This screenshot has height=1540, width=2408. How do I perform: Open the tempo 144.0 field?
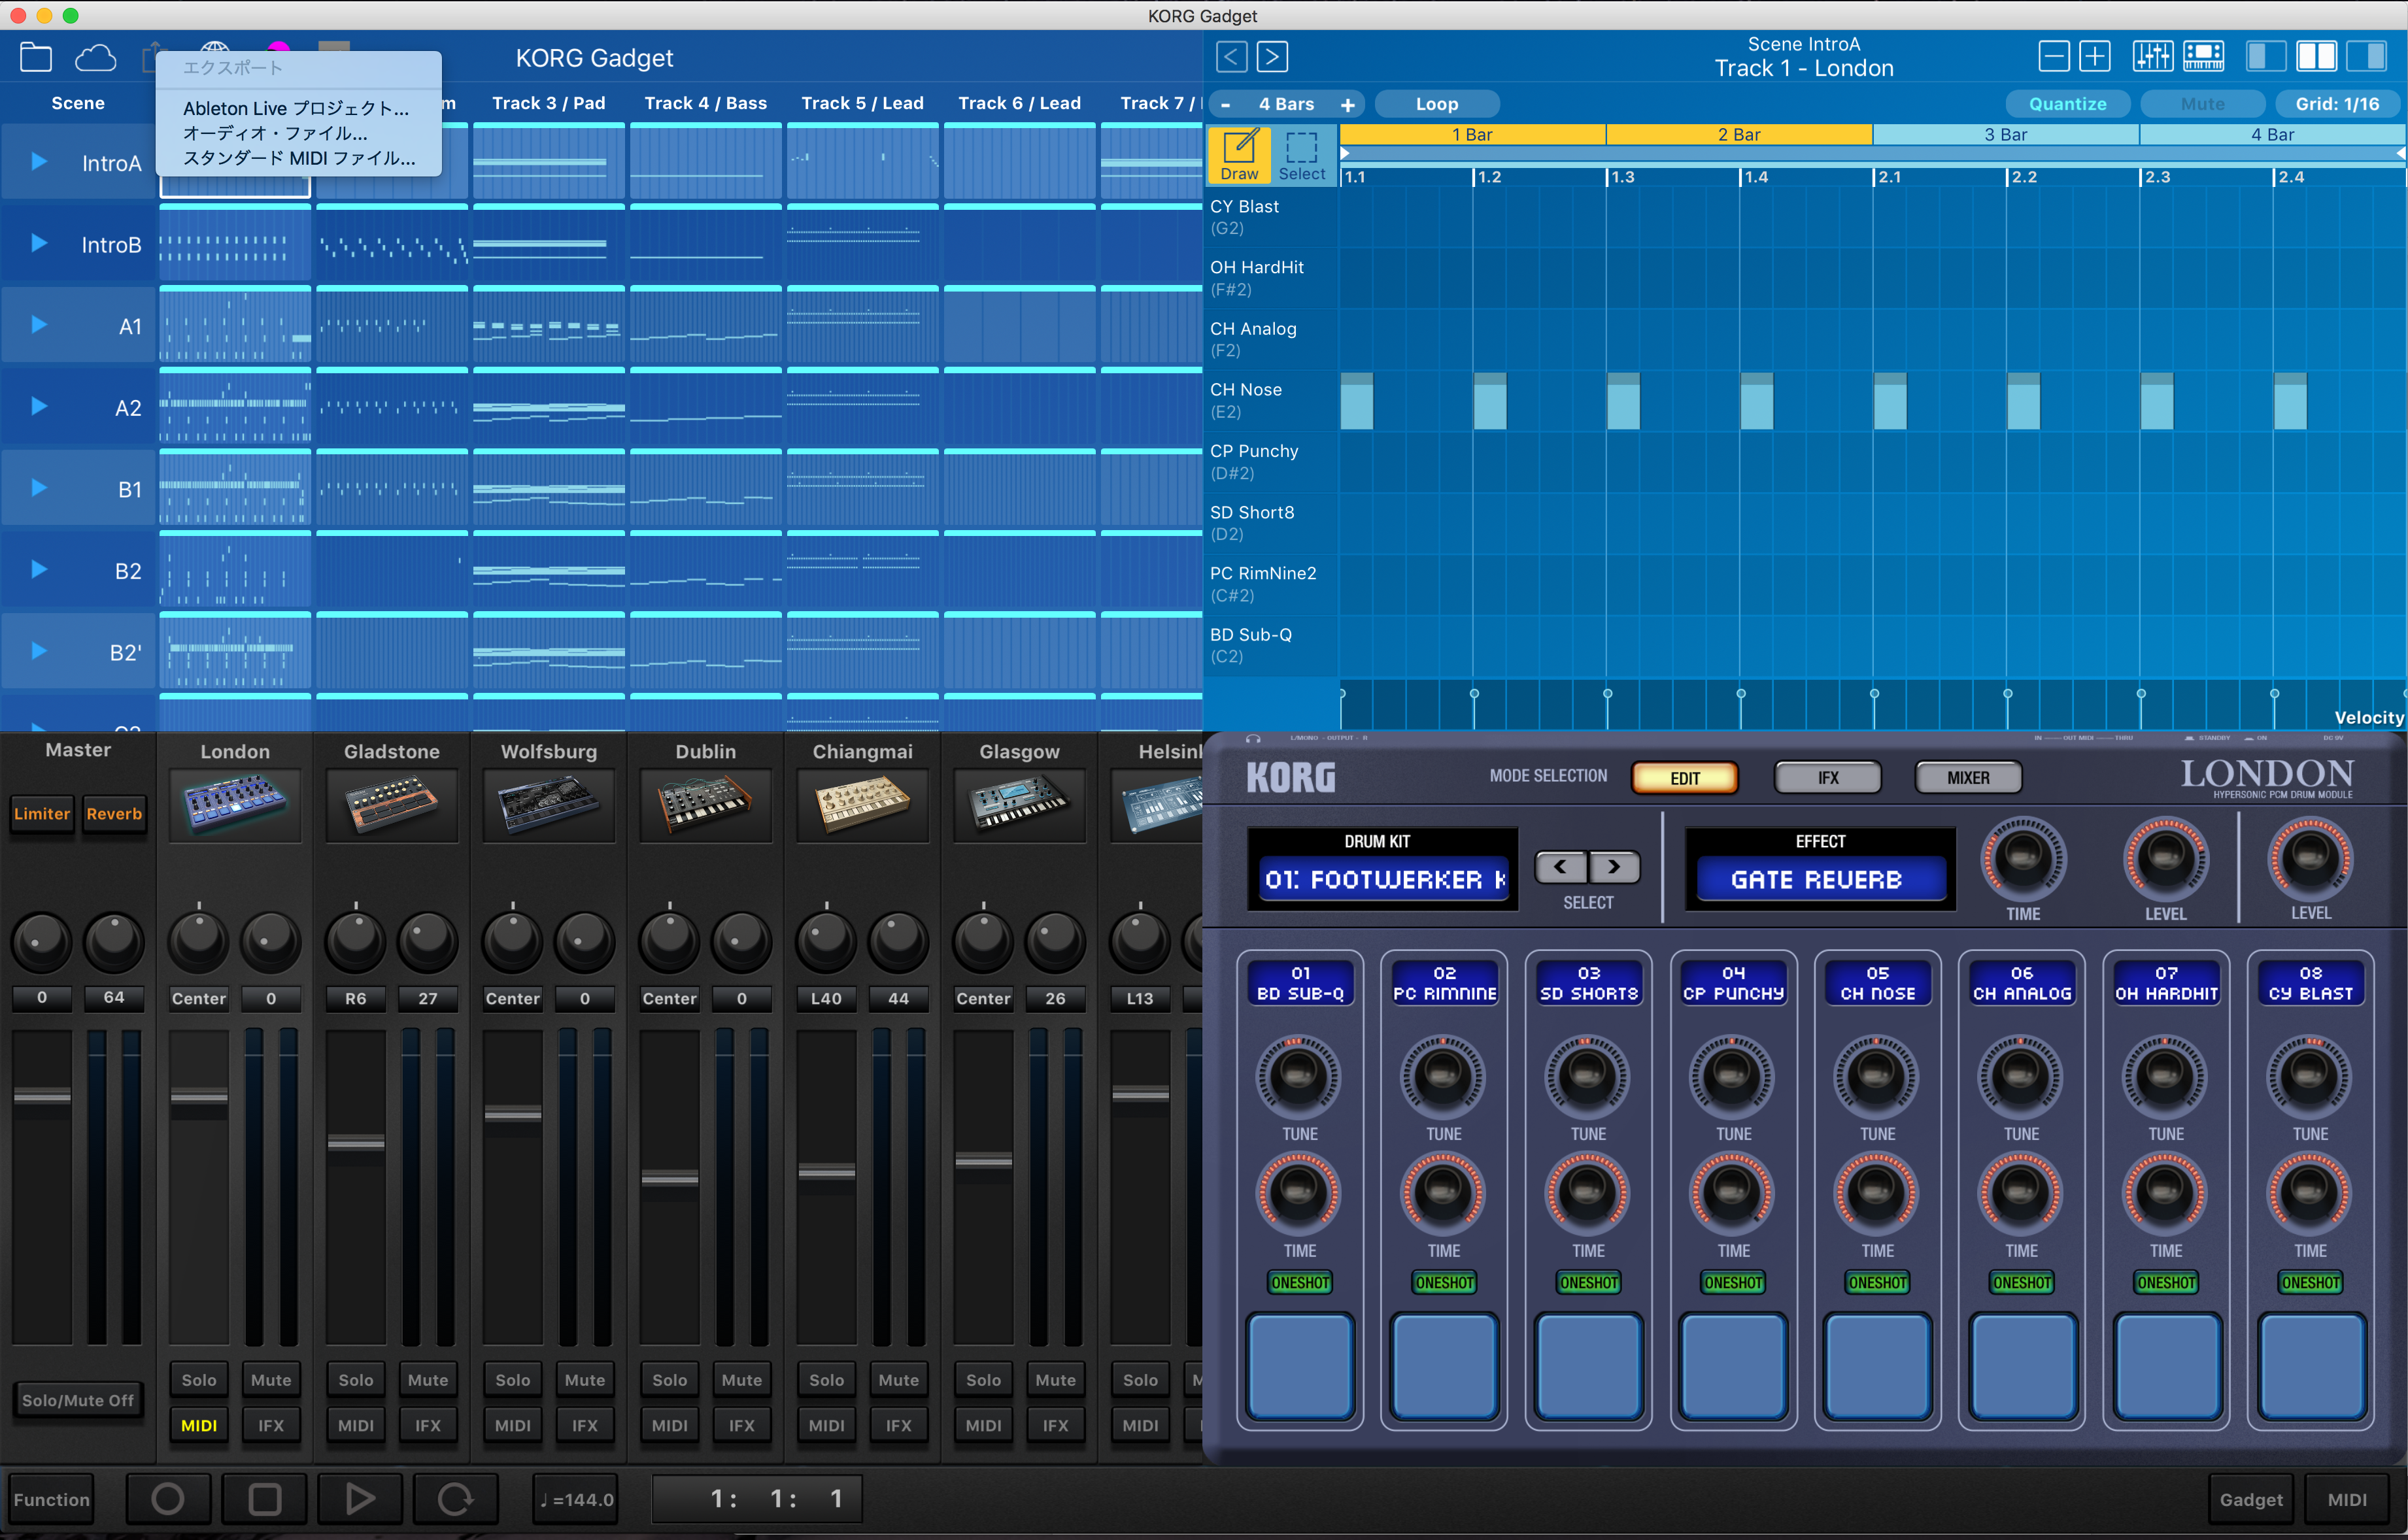tap(577, 1499)
